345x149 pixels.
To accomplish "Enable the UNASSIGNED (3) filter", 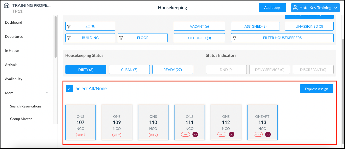I will point(309,26).
